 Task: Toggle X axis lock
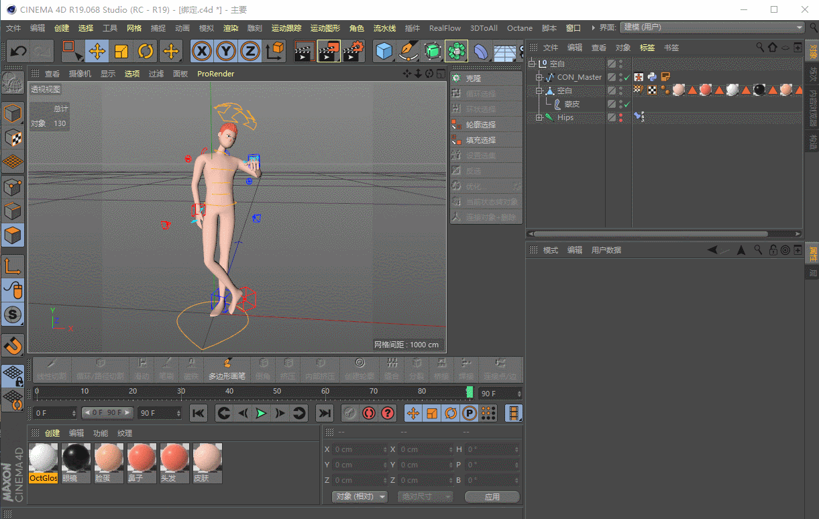pos(202,52)
